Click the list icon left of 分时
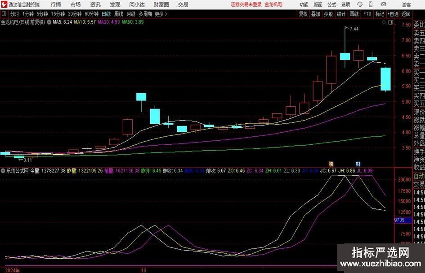Viewport: 425px width, 273px height. coord(4,14)
